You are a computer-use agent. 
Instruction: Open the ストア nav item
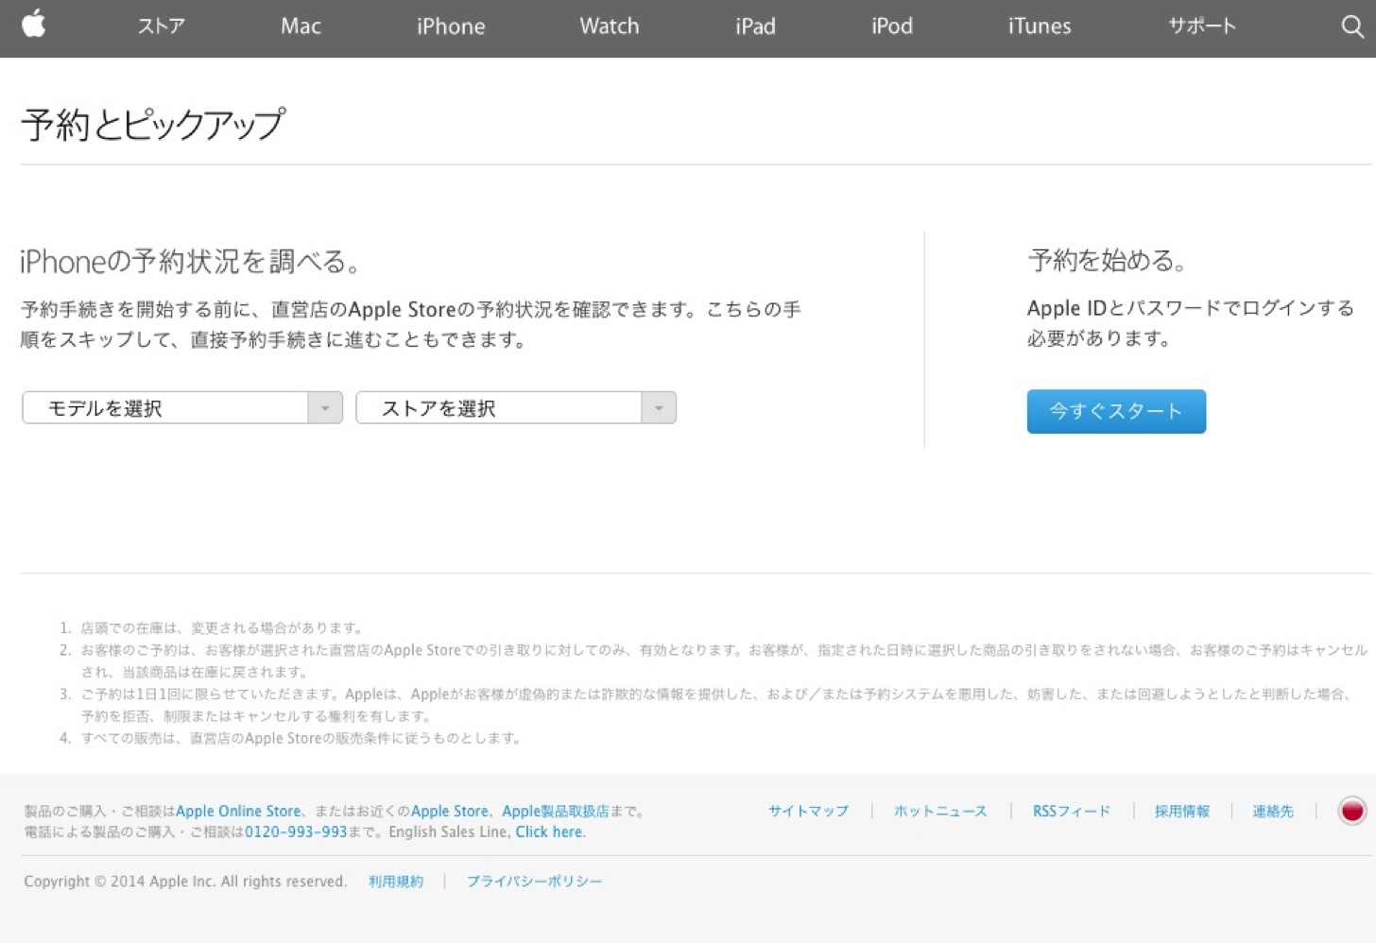pos(161,26)
